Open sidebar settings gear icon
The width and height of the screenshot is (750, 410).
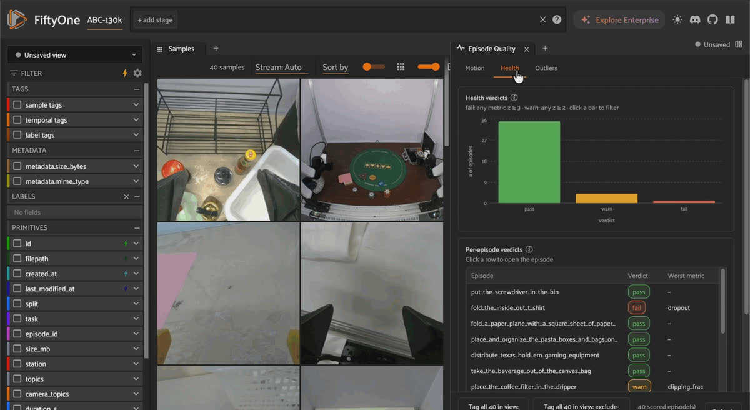(137, 73)
